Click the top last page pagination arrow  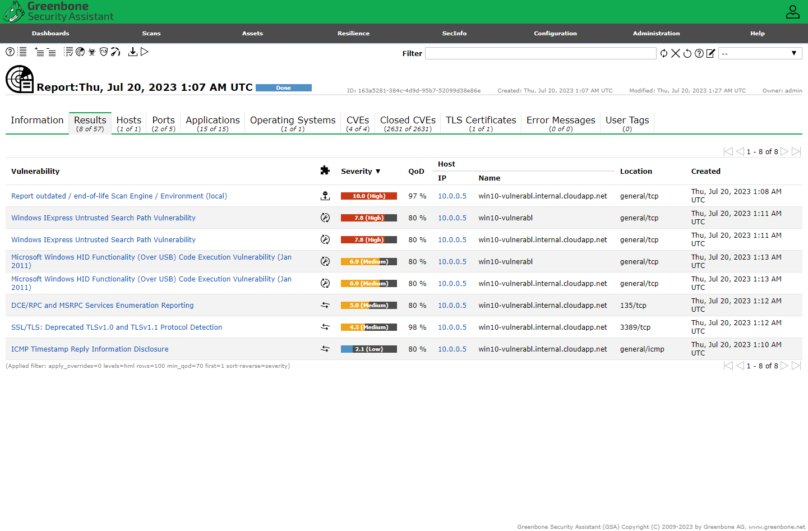pyautogui.click(x=796, y=151)
